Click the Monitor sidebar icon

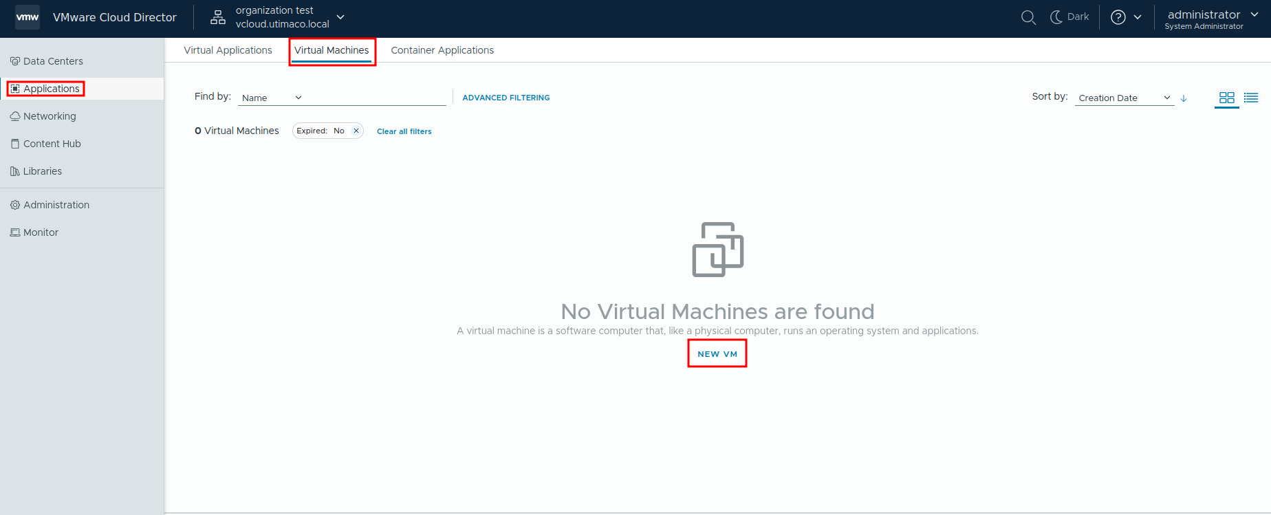click(15, 232)
